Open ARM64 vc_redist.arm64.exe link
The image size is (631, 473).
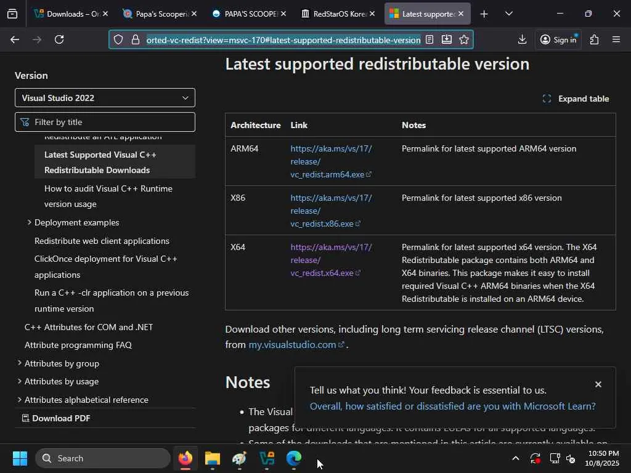tap(331, 161)
